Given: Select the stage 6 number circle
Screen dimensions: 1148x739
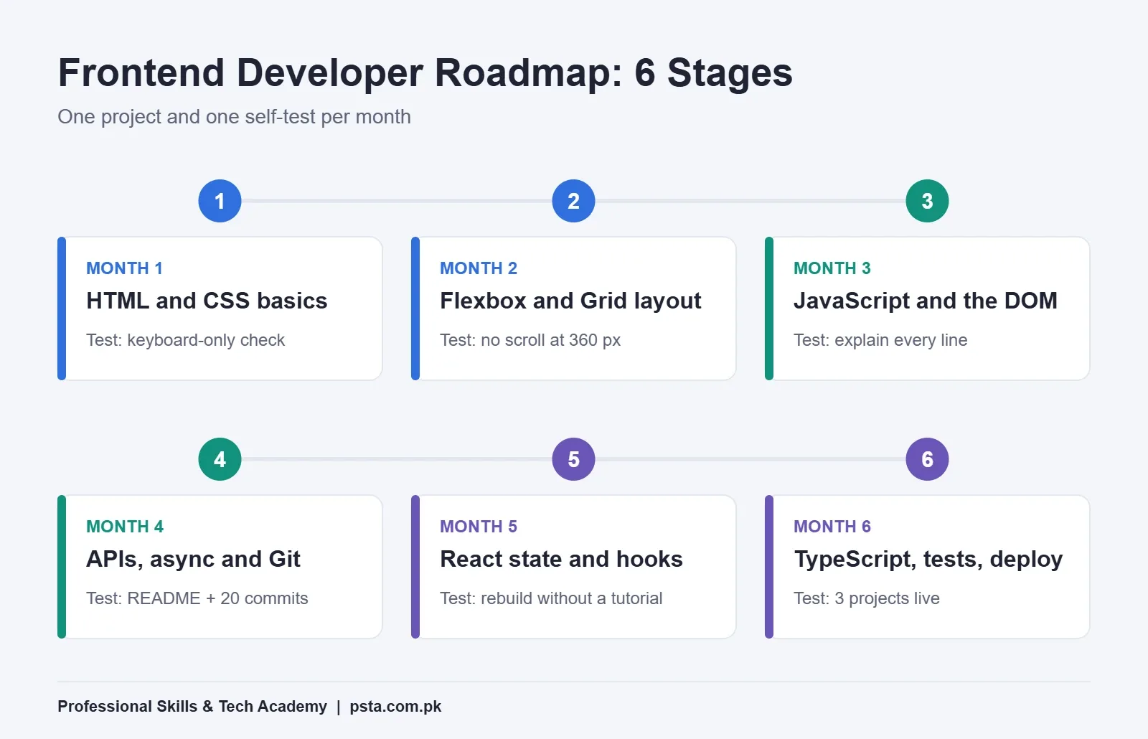Looking at the screenshot, I should tap(927, 459).
